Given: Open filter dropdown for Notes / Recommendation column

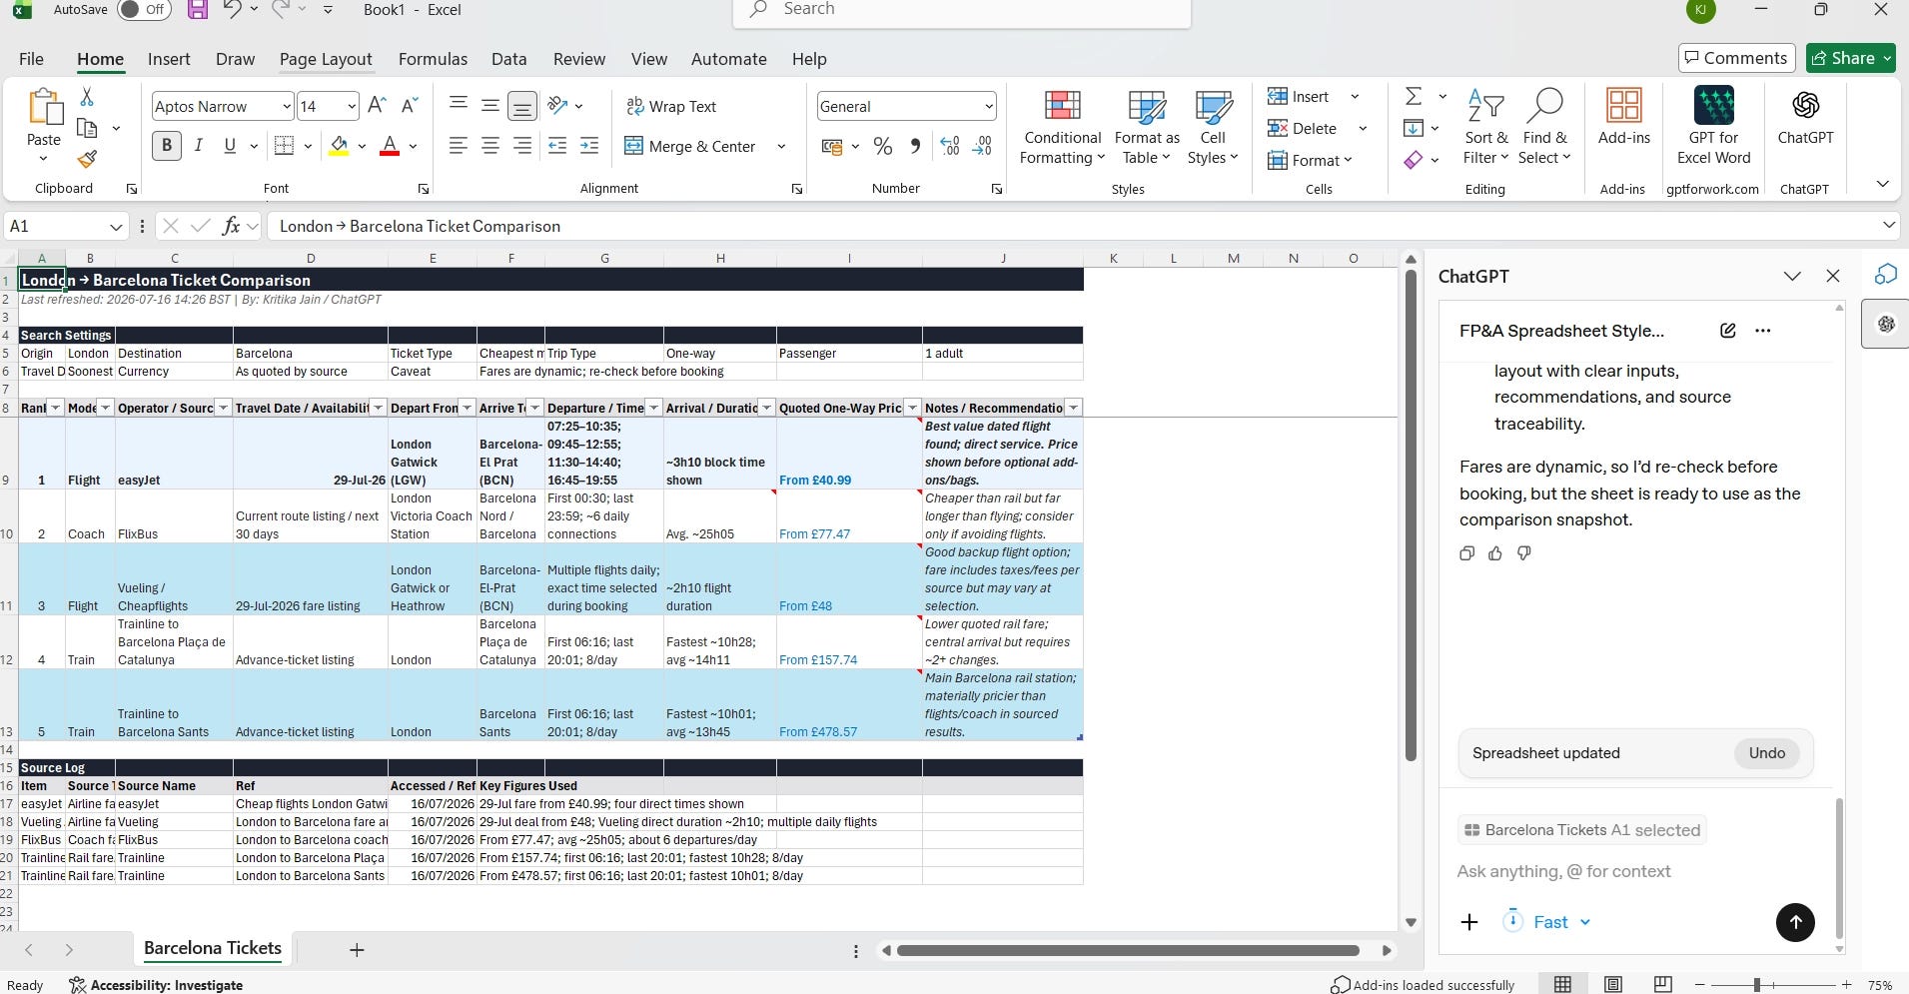Looking at the screenshot, I should click(x=1073, y=408).
